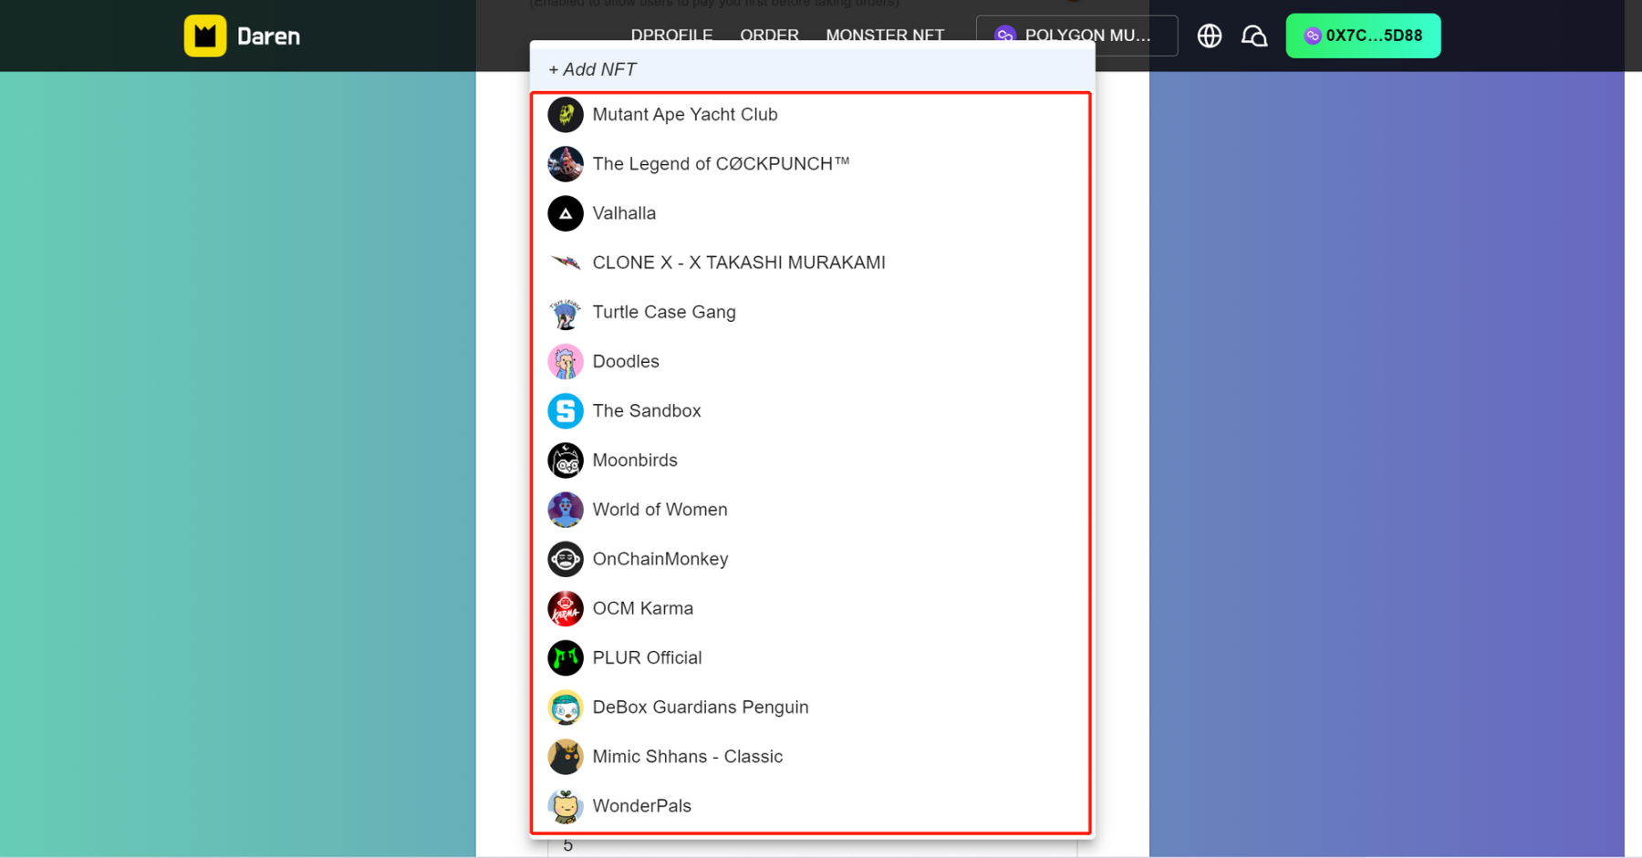Click the + Add NFT field
1642x858 pixels.
(812, 69)
